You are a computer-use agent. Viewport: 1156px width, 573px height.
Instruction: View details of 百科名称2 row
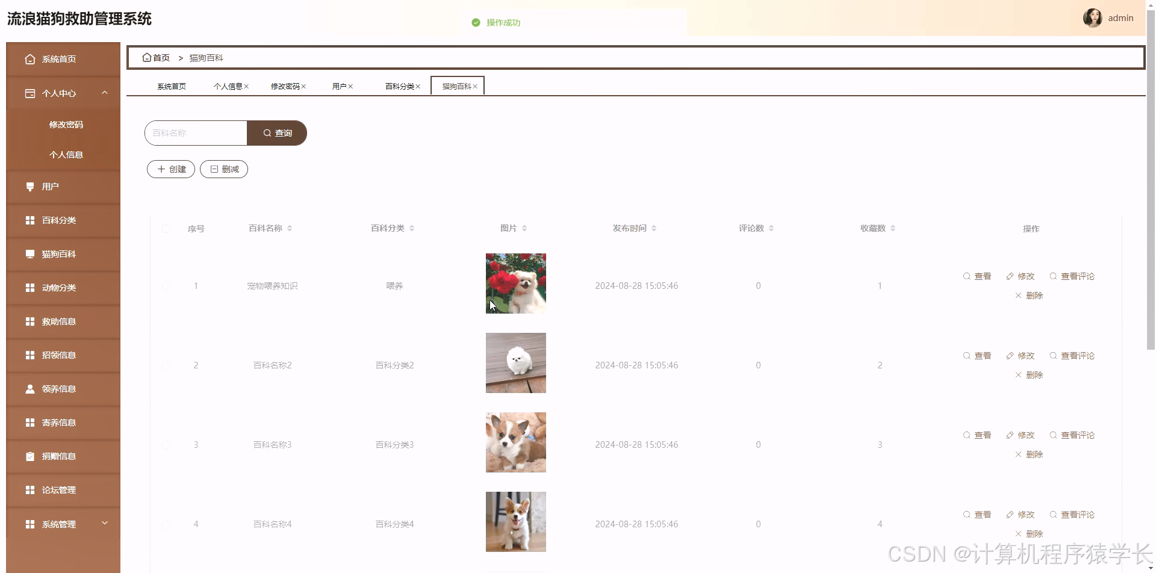pos(977,356)
